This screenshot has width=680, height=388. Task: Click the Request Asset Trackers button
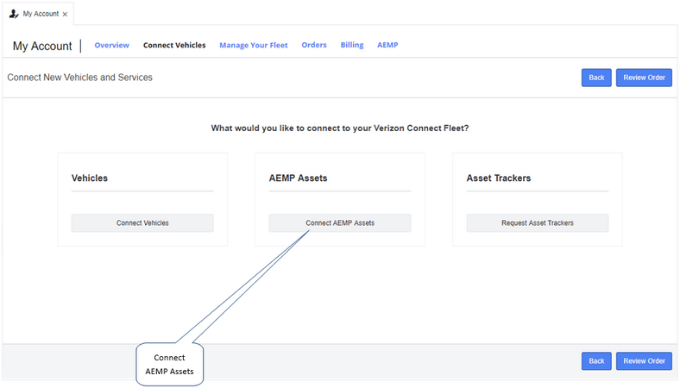tap(538, 222)
